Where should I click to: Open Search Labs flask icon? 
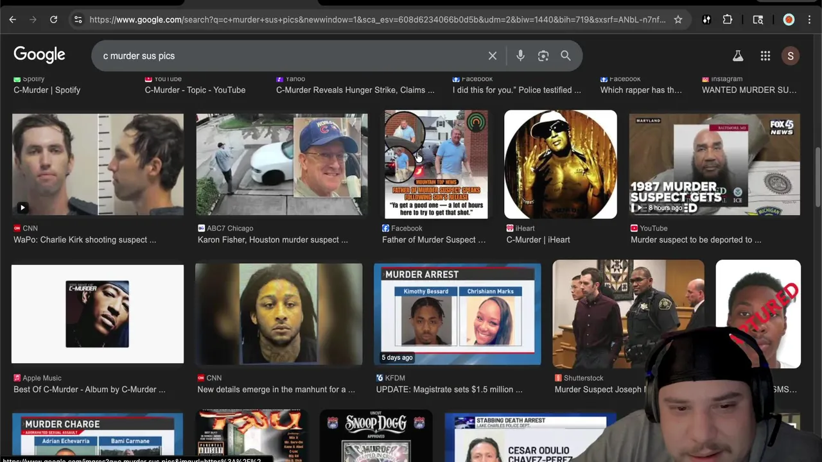click(738, 56)
